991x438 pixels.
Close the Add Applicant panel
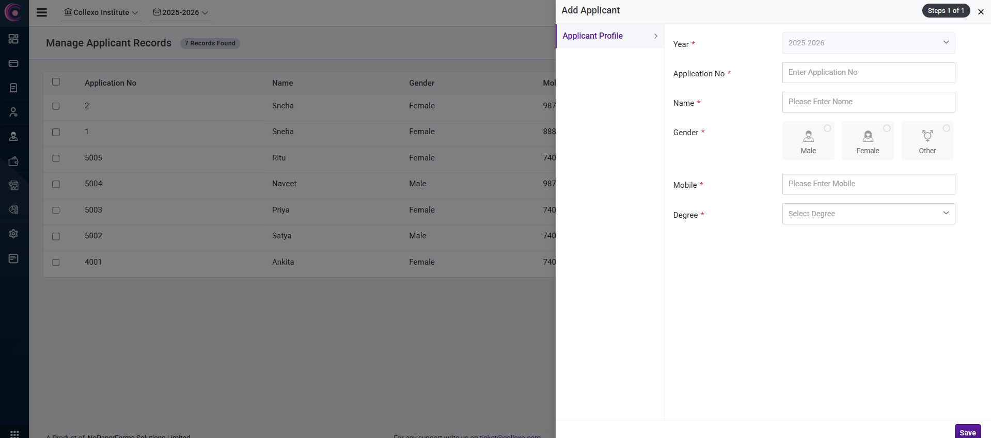(981, 11)
